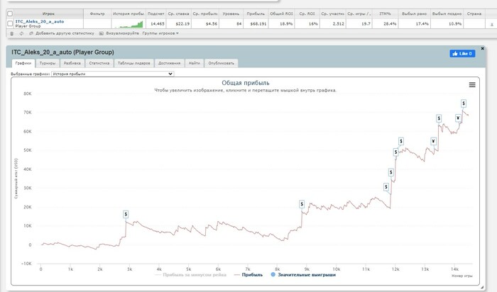497x292 pixels.
Task: Click the icon beside Добавить другую статистику
Action: tap(31, 33)
